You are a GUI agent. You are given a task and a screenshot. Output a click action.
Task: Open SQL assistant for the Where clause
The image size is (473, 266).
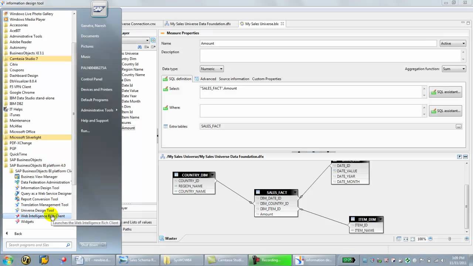[x=445, y=111]
